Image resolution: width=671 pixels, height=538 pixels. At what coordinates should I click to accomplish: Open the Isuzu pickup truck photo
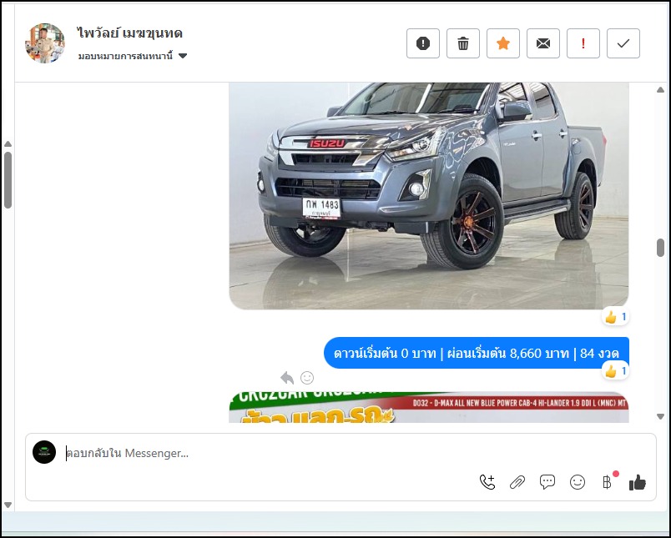coord(429,196)
